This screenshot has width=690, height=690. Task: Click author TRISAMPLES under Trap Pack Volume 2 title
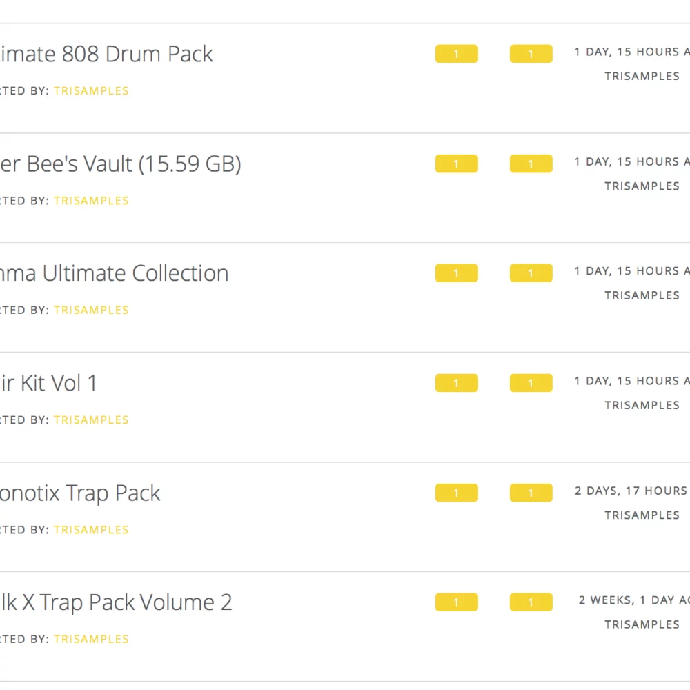point(91,639)
